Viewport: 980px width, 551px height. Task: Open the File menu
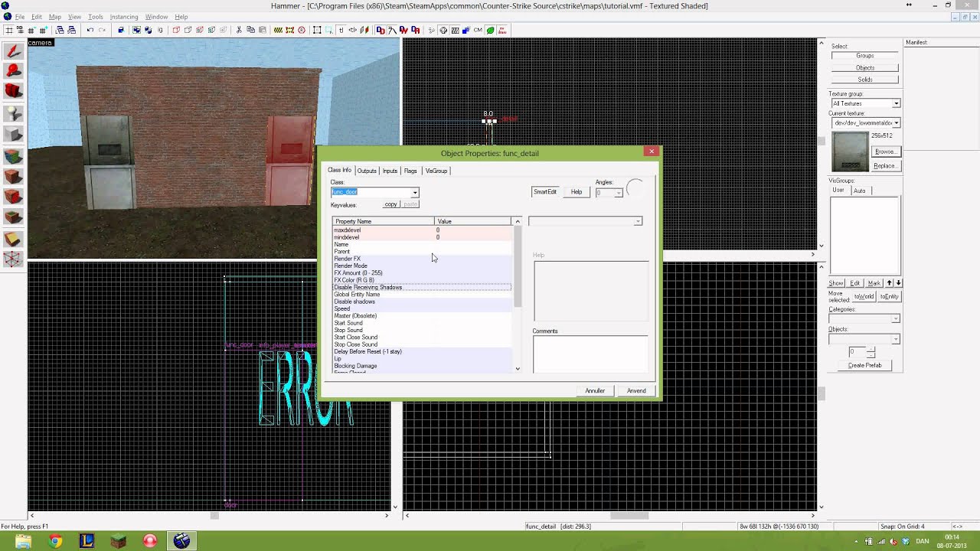pyautogui.click(x=19, y=17)
